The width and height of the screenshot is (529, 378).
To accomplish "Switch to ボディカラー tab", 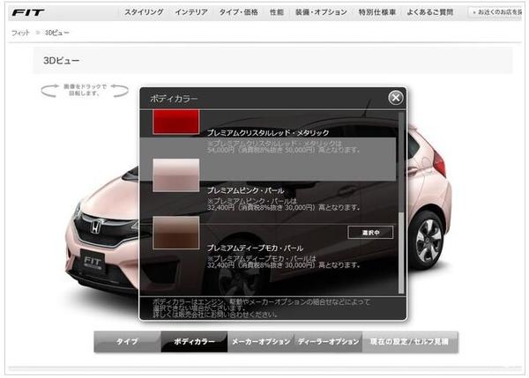I will (x=194, y=342).
